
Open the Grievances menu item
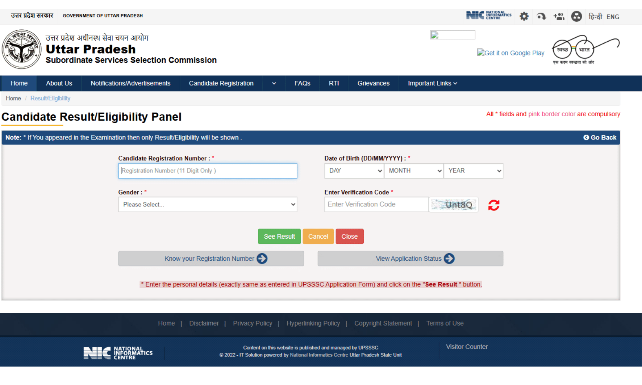tap(373, 83)
